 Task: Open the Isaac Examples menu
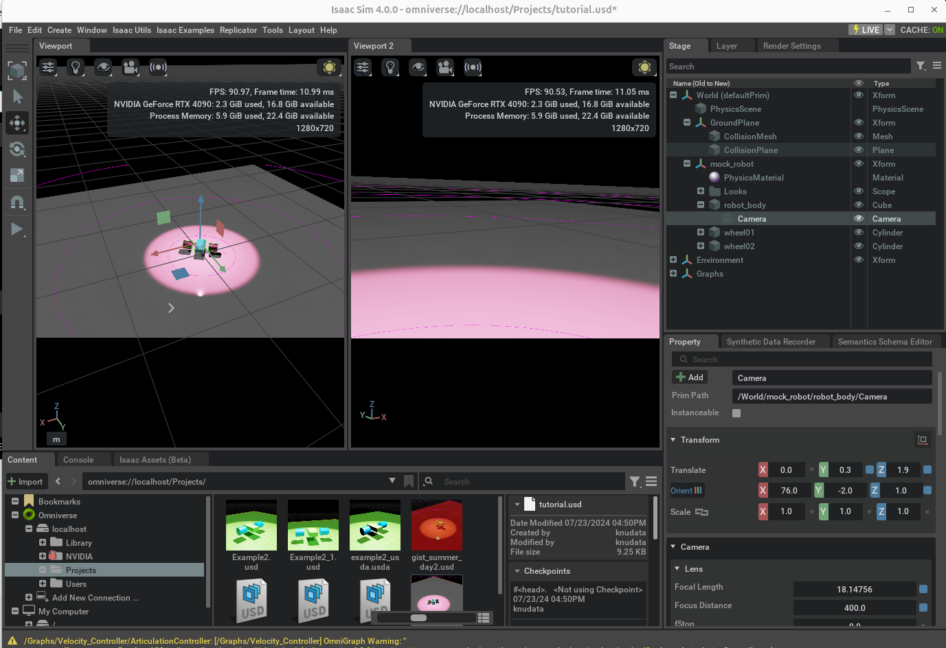pyautogui.click(x=185, y=30)
